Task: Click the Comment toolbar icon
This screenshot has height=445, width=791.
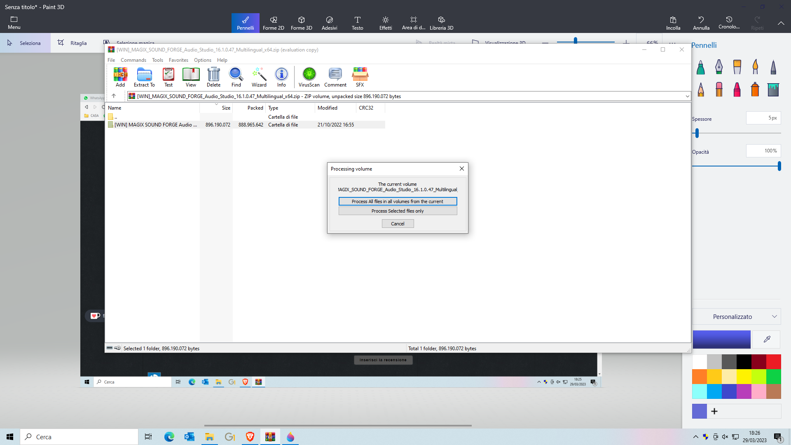Action: coord(335,77)
